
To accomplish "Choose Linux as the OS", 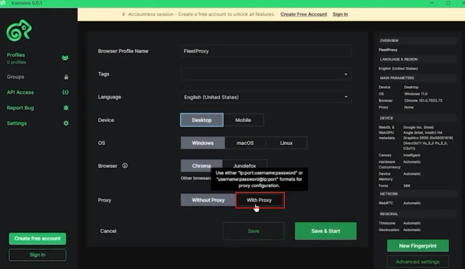I will [286, 143].
